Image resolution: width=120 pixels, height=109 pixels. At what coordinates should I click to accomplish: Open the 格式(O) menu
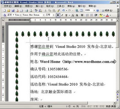pos(50,6)
